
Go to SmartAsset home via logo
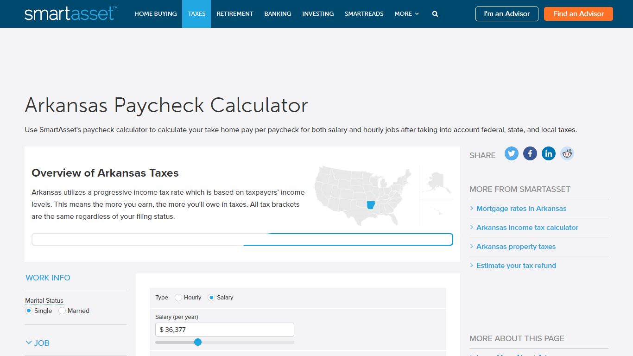point(71,13)
